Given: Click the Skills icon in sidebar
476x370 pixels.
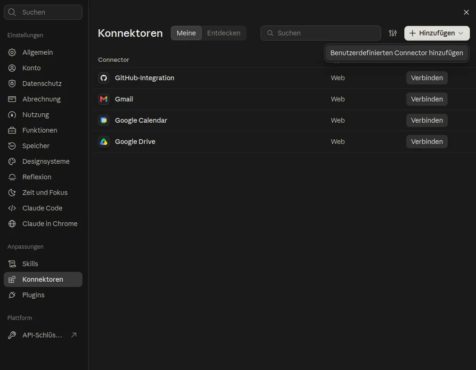Looking at the screenshot, I should (x=12, y=264).
